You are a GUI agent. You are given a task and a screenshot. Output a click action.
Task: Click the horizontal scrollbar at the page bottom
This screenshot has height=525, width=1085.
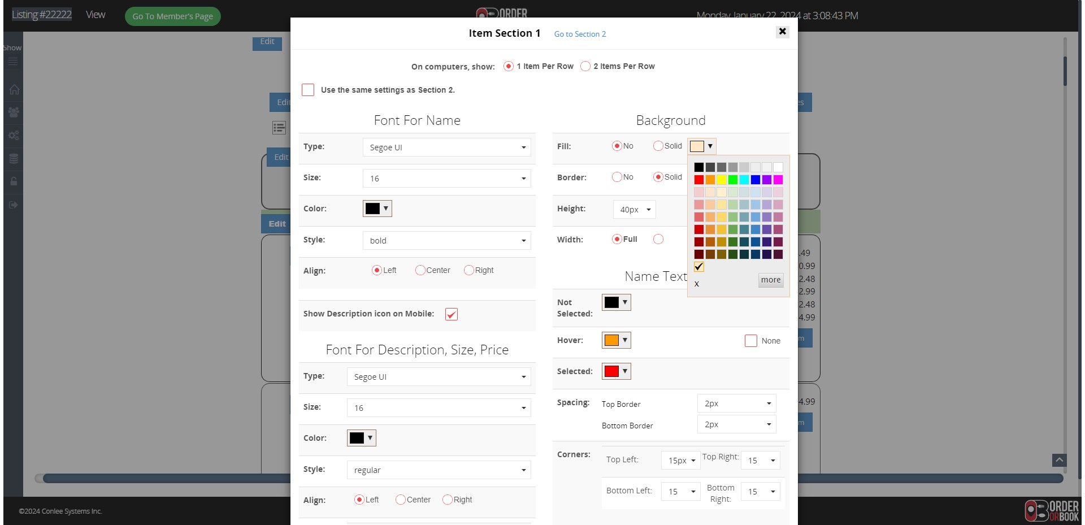(553, 479)
